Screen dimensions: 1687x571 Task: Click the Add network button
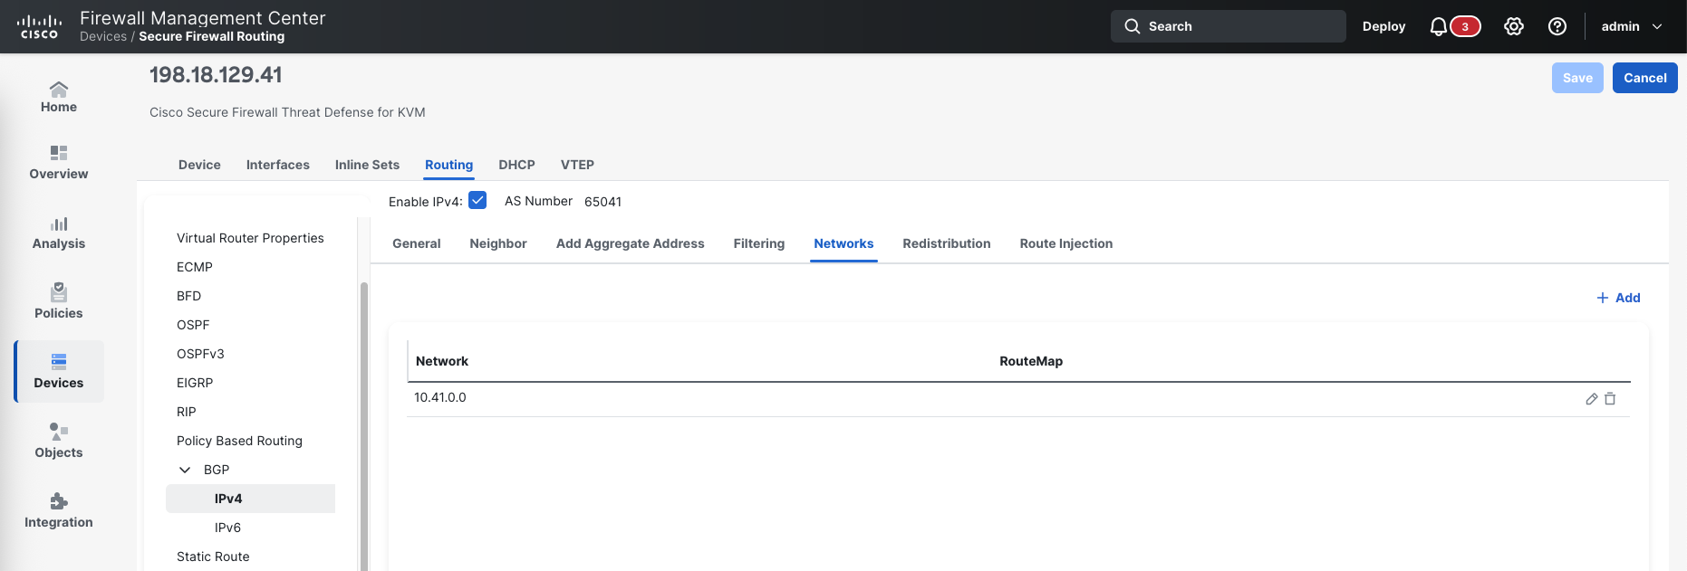click(x=1618, y=298)
